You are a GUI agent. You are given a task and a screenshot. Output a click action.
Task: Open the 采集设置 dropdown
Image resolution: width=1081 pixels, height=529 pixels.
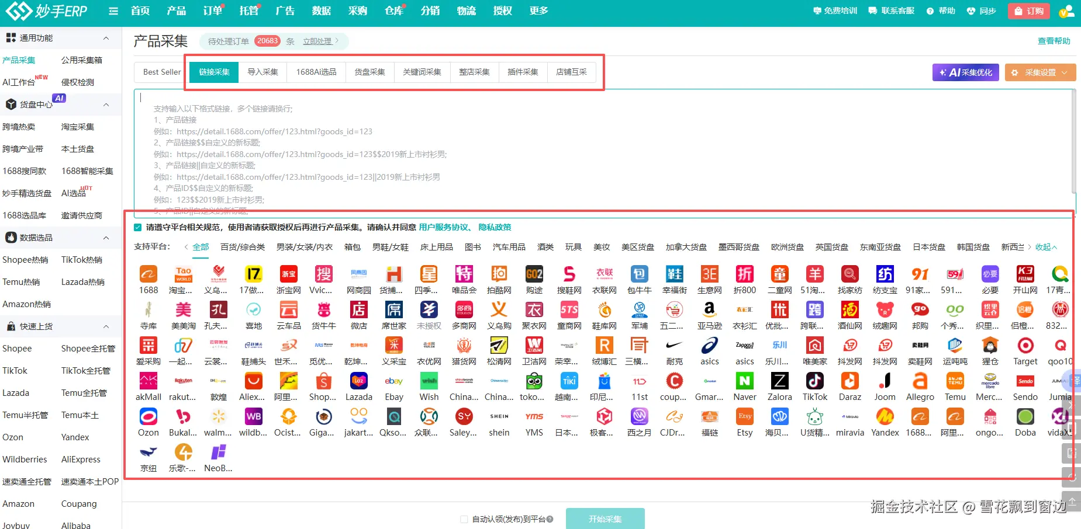click(x=1041, y=72)
